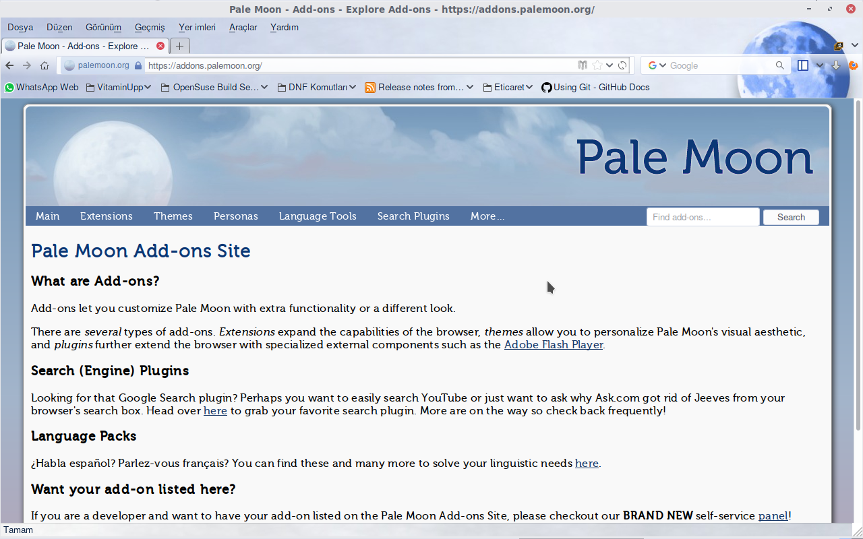Open the Yardım menu
This screenshot has width=863, height=539.
(284, 28)
